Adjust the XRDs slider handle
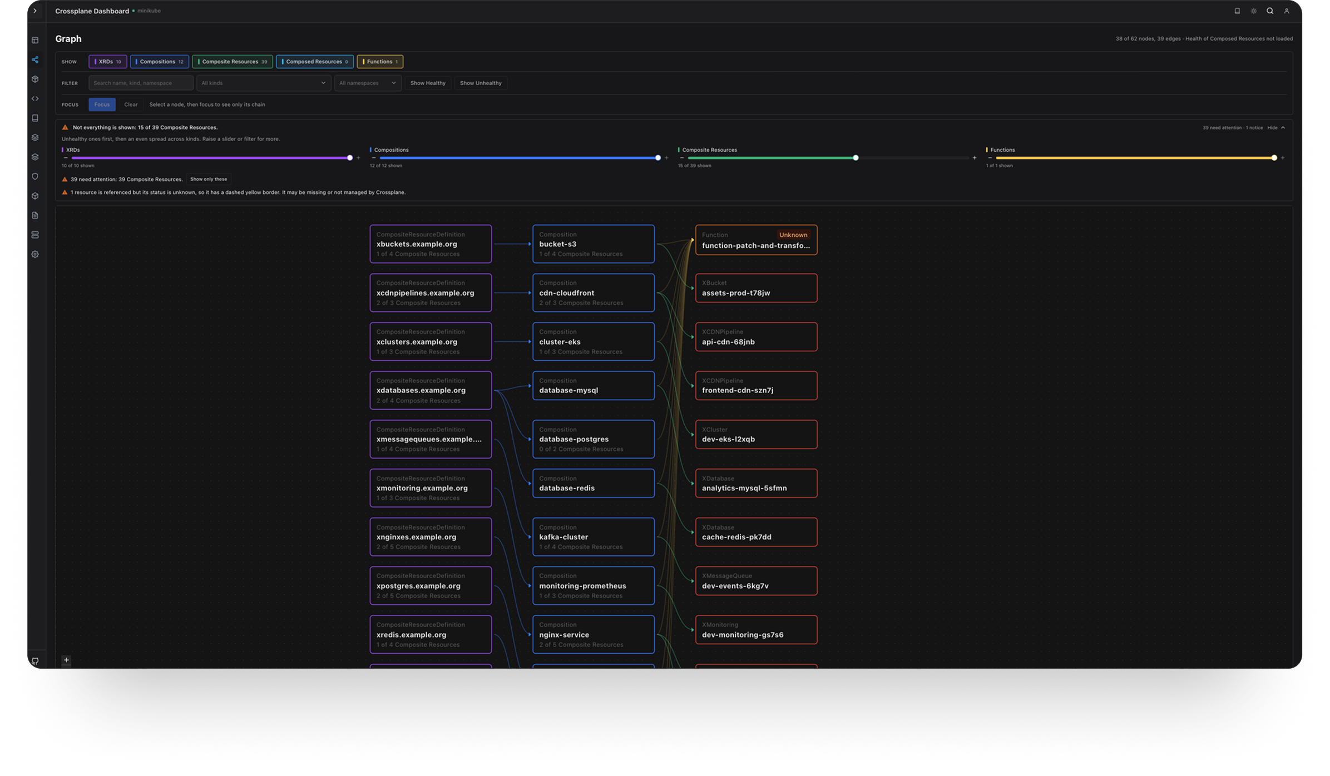The height and width of the screenshot is (776, 1330). point(350,158)
